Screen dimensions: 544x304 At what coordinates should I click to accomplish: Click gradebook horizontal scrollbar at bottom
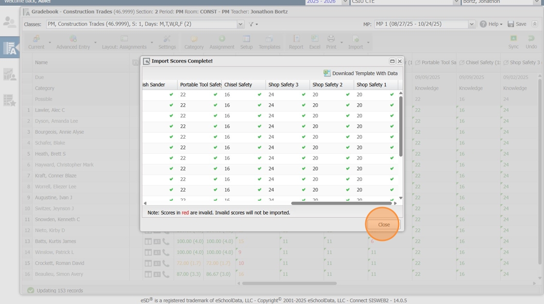[289, 283]
